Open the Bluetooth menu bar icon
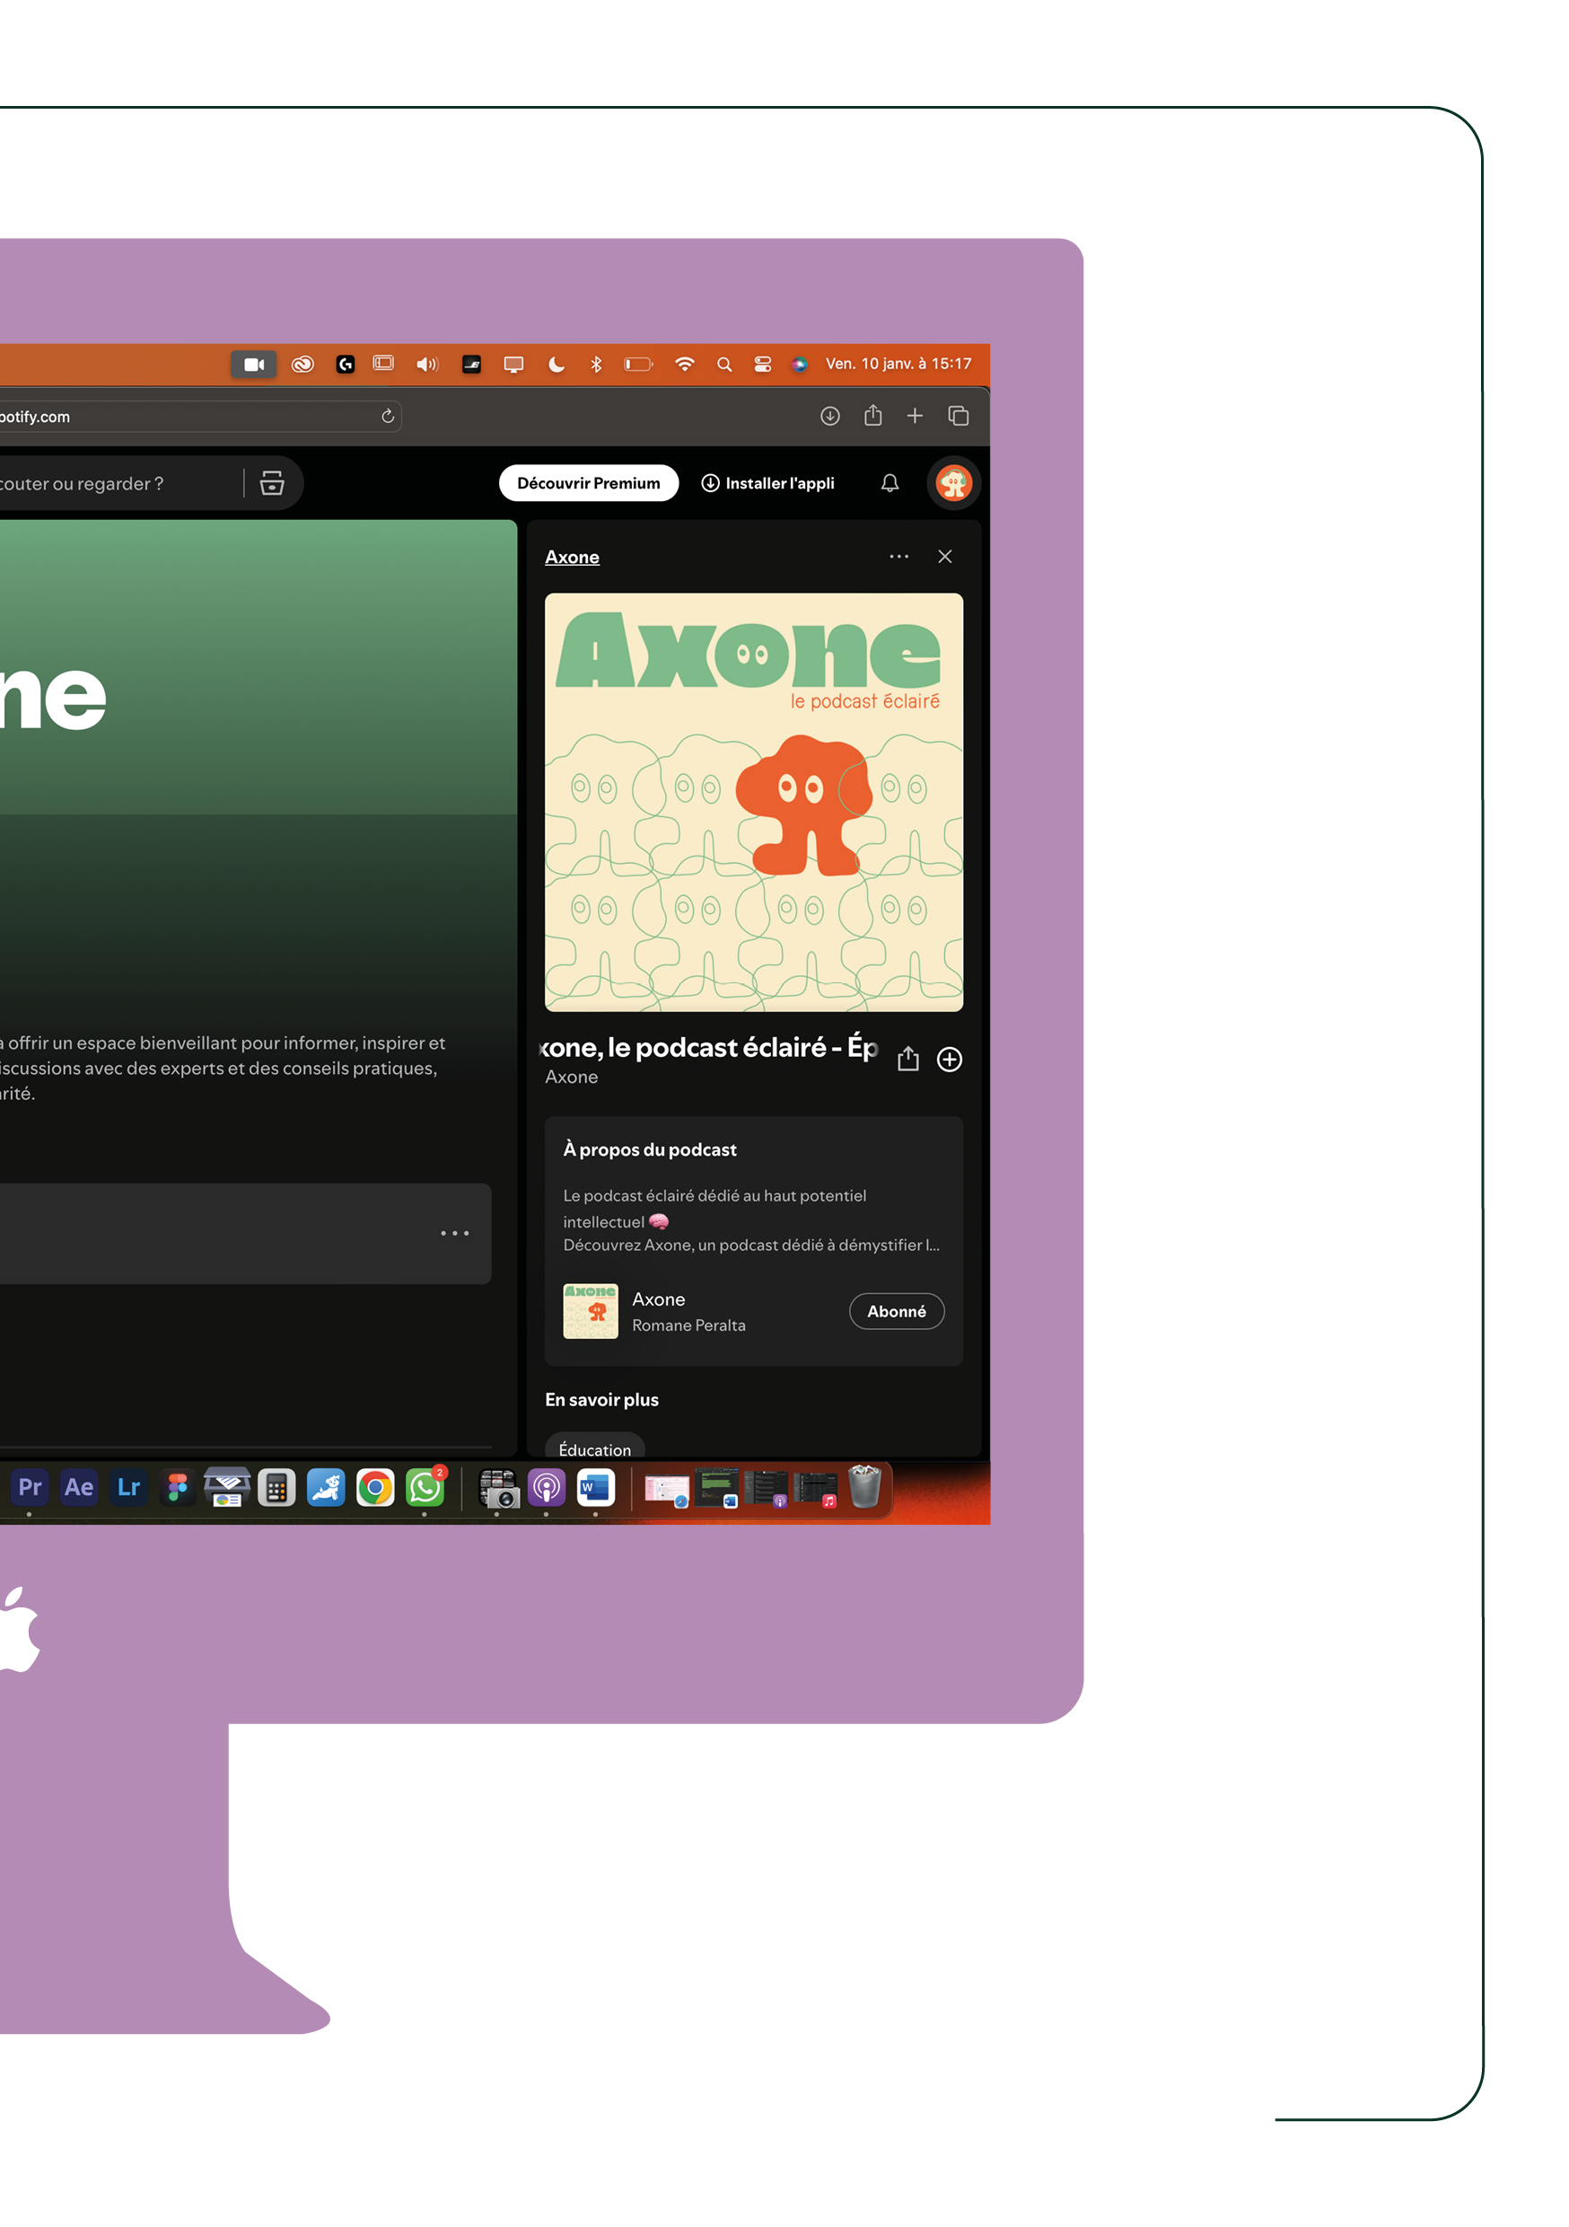1569x2227 pixels. click(x=596, y=365)
